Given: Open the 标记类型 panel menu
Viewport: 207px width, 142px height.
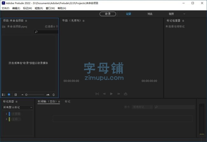Looking at the screenshot, I should 17,102.
